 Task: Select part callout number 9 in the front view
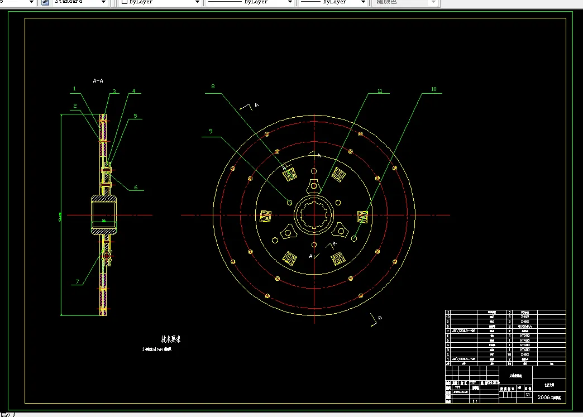211,131
